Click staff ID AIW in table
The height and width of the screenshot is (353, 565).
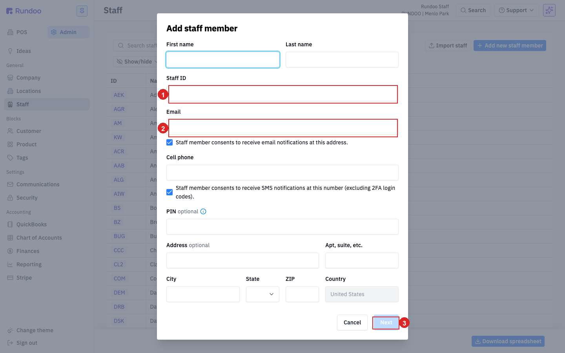coord(119,194)
